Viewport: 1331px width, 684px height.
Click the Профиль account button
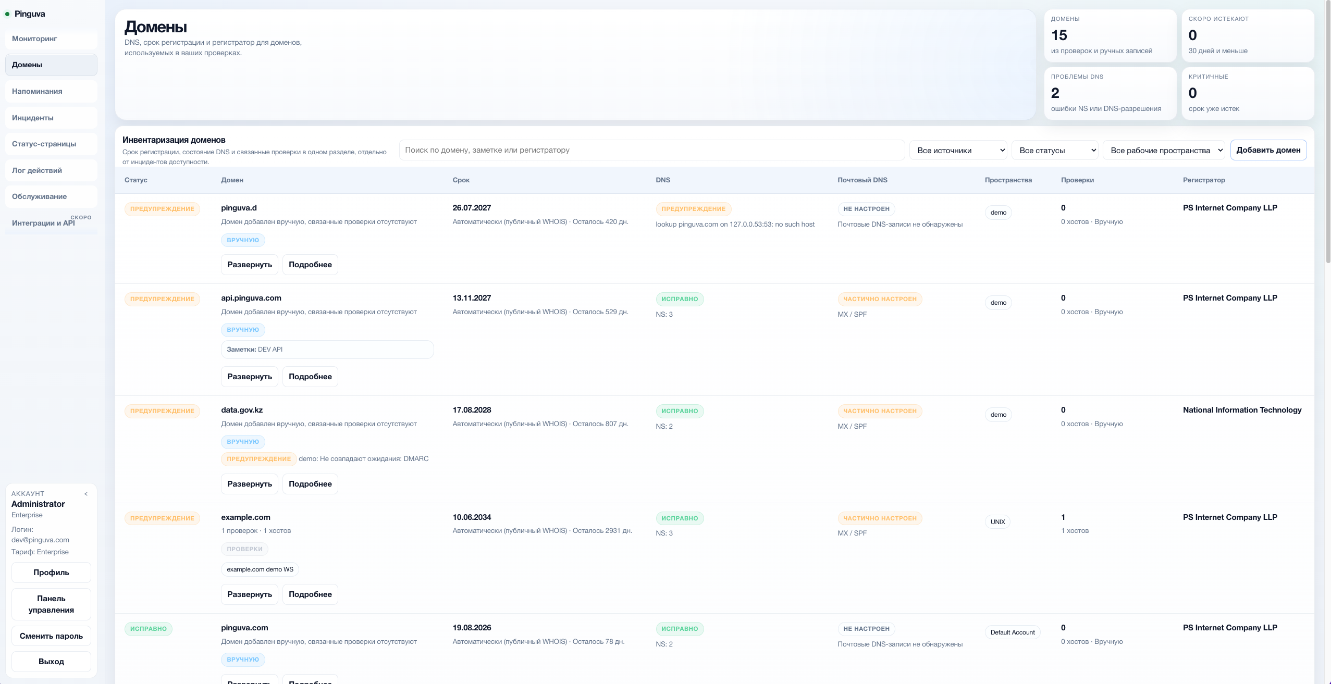pyautogui.click(x=51, y=573)
